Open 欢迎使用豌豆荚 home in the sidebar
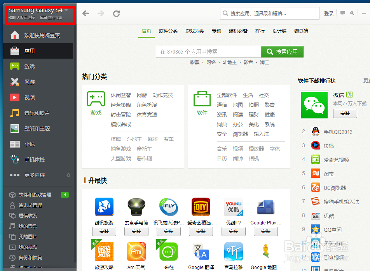This screenshot has height=271, width=370. tap(38, 35)
